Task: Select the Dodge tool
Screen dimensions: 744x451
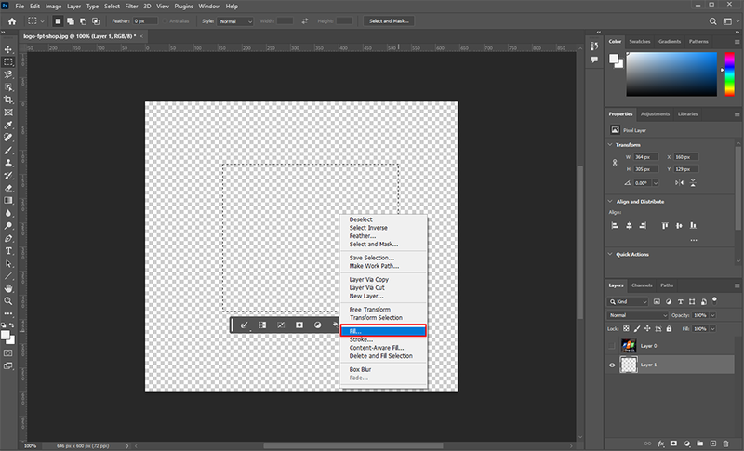Action: 8,226
